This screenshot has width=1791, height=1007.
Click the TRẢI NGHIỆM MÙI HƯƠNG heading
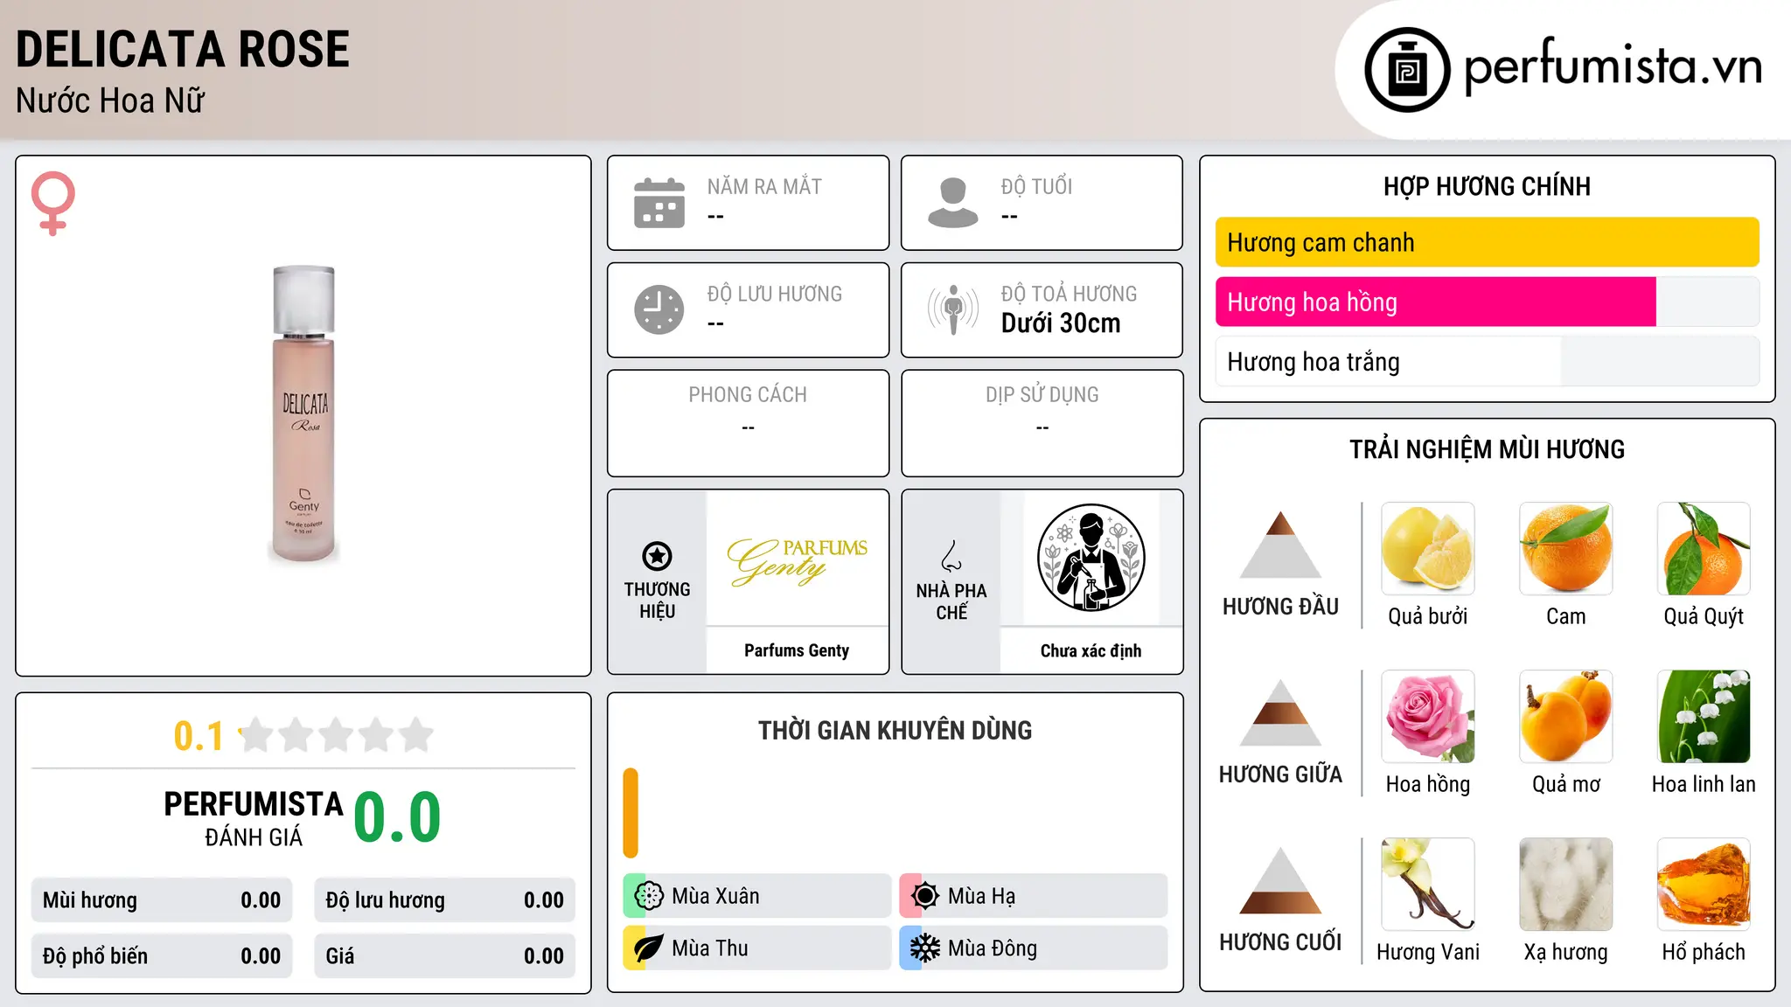1487,449
